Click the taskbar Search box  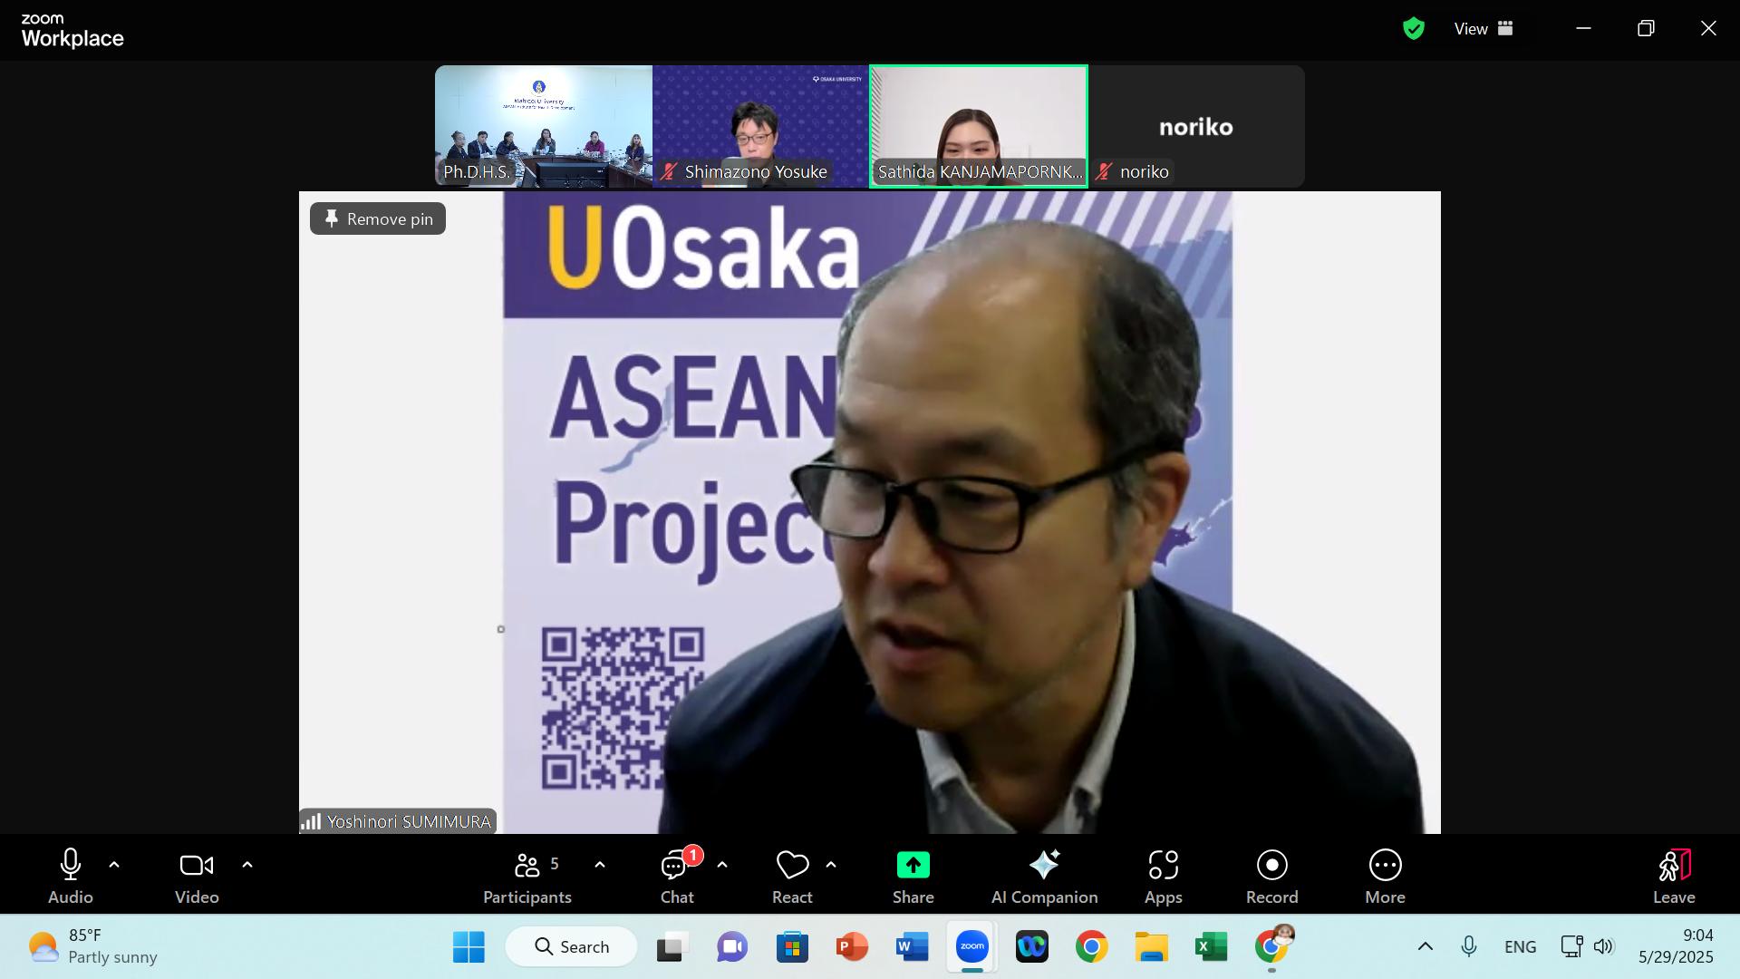coord(571,947)
